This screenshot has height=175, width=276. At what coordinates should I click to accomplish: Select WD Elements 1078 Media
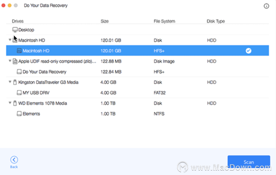[x=43, y=103]
